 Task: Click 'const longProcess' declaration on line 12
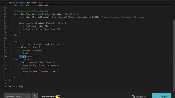(x=24, y=14)
